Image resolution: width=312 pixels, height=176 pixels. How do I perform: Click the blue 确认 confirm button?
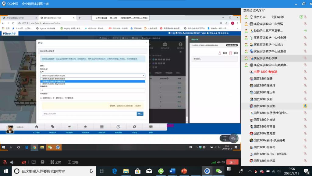point(140,114)
